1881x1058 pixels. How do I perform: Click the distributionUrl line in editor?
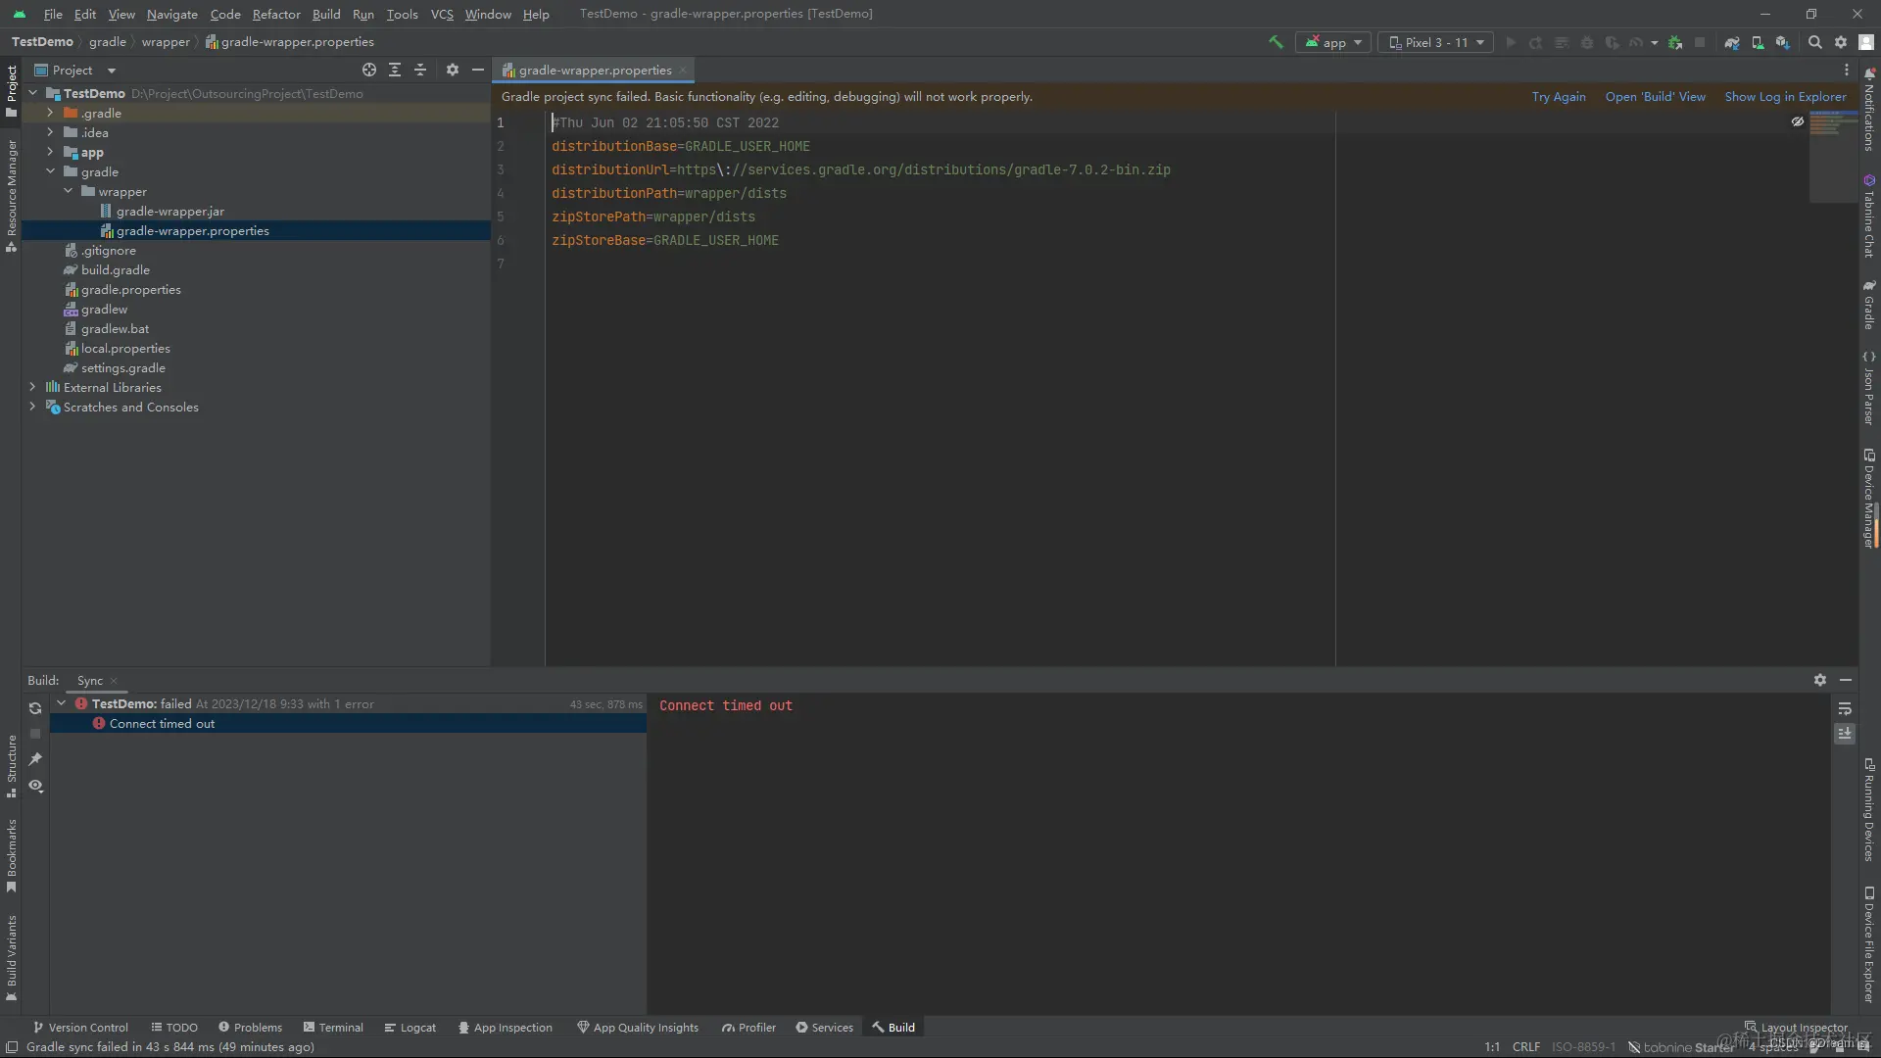[860, 169]
